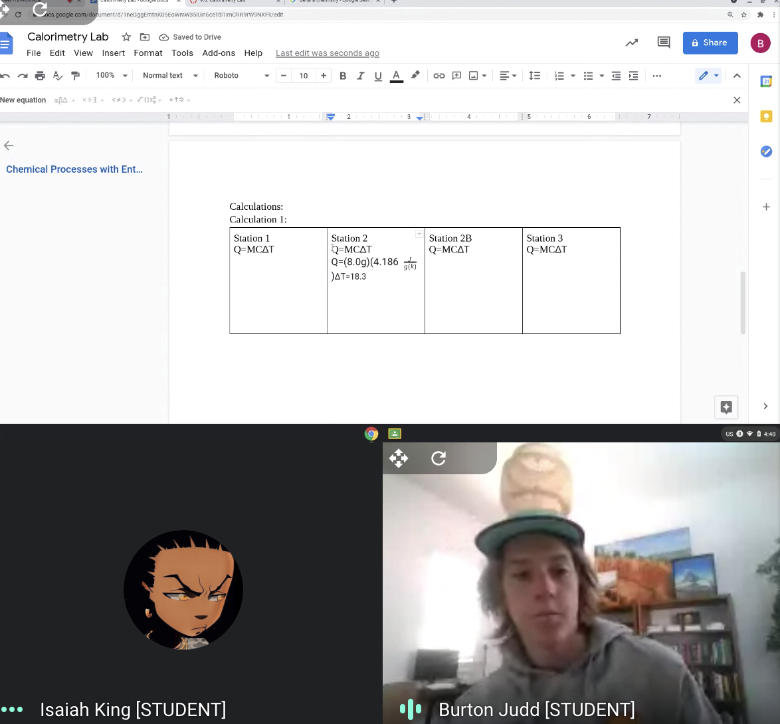Increase font size with plus
780x724 pixels.
coord(324,76)
